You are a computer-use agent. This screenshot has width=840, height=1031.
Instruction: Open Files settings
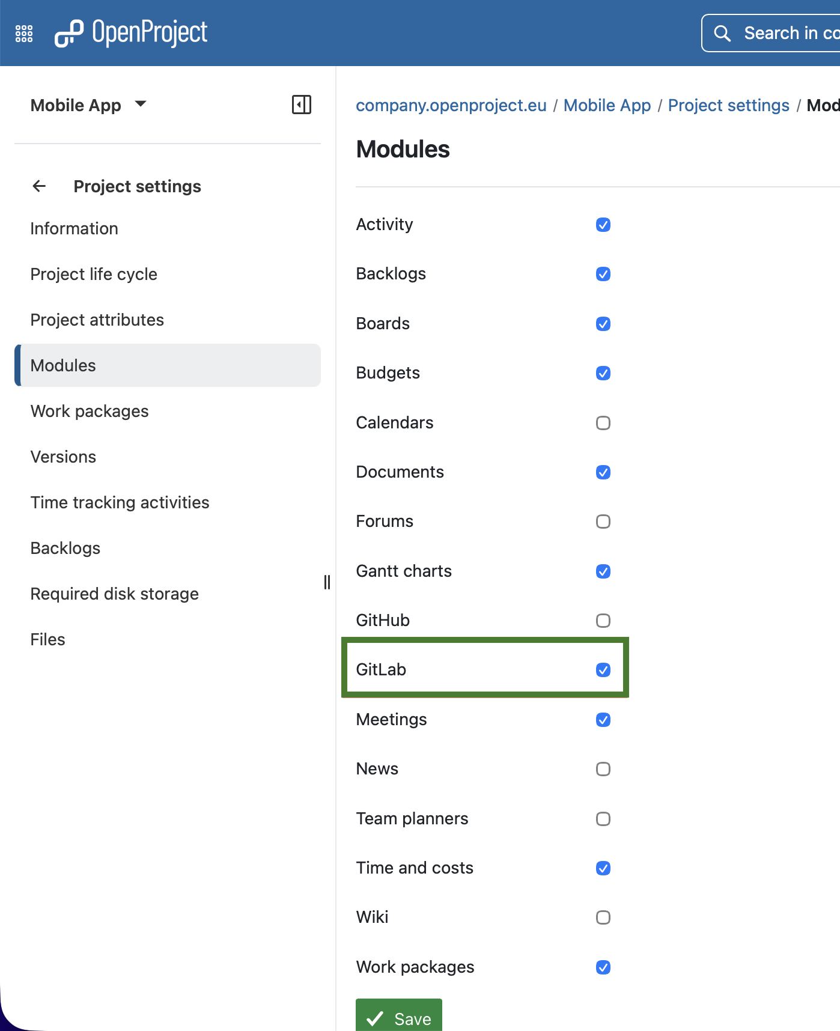click(x=168, y=639)
